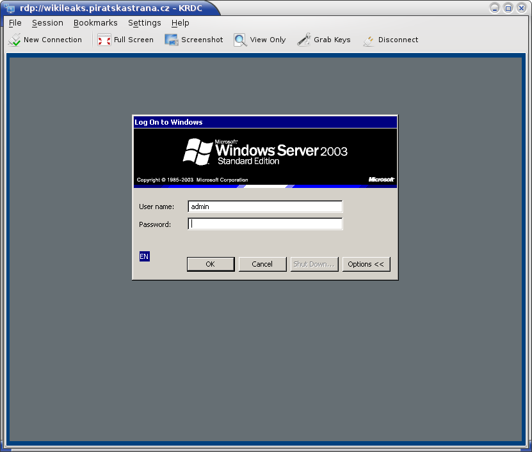Cancel the Windows logon dialog
Image resolution: width=532 pixels, height=452 pixels.
click(262, 264)
